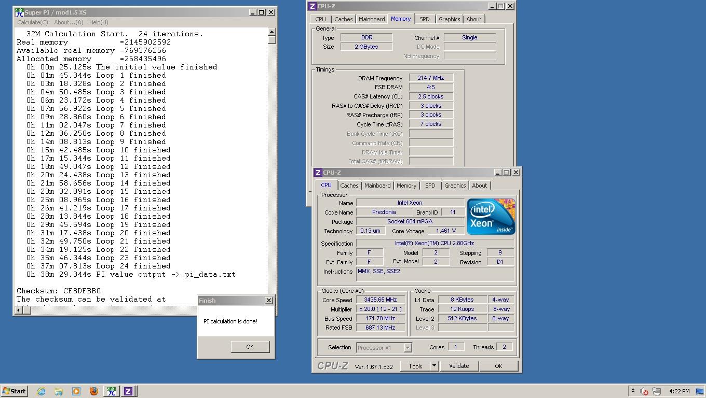Click the Checksum: CF8DFBB0 line
Viewport: 706px width, 398px height.
click(59, 291)
